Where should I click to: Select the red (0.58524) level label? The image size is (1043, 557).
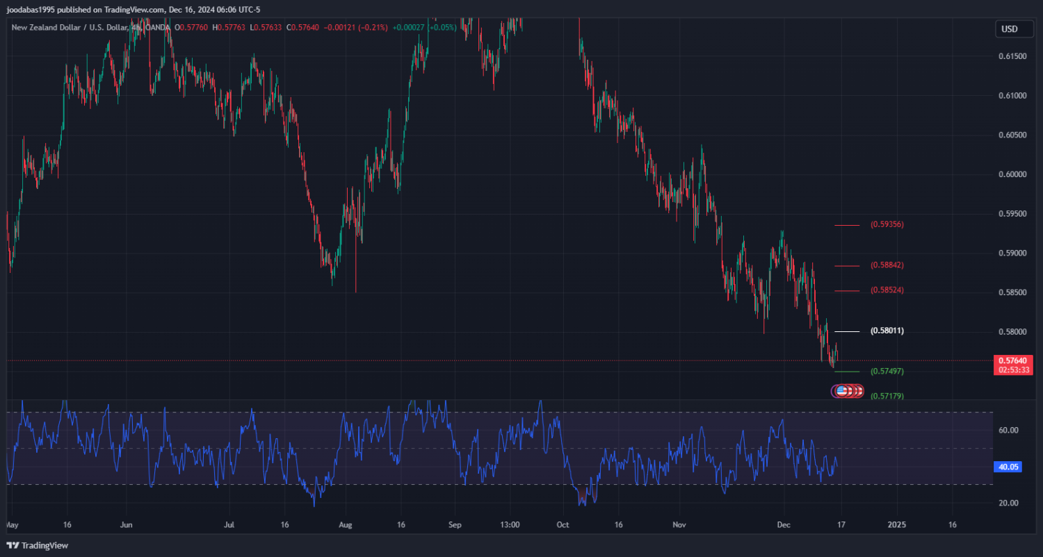887,290
